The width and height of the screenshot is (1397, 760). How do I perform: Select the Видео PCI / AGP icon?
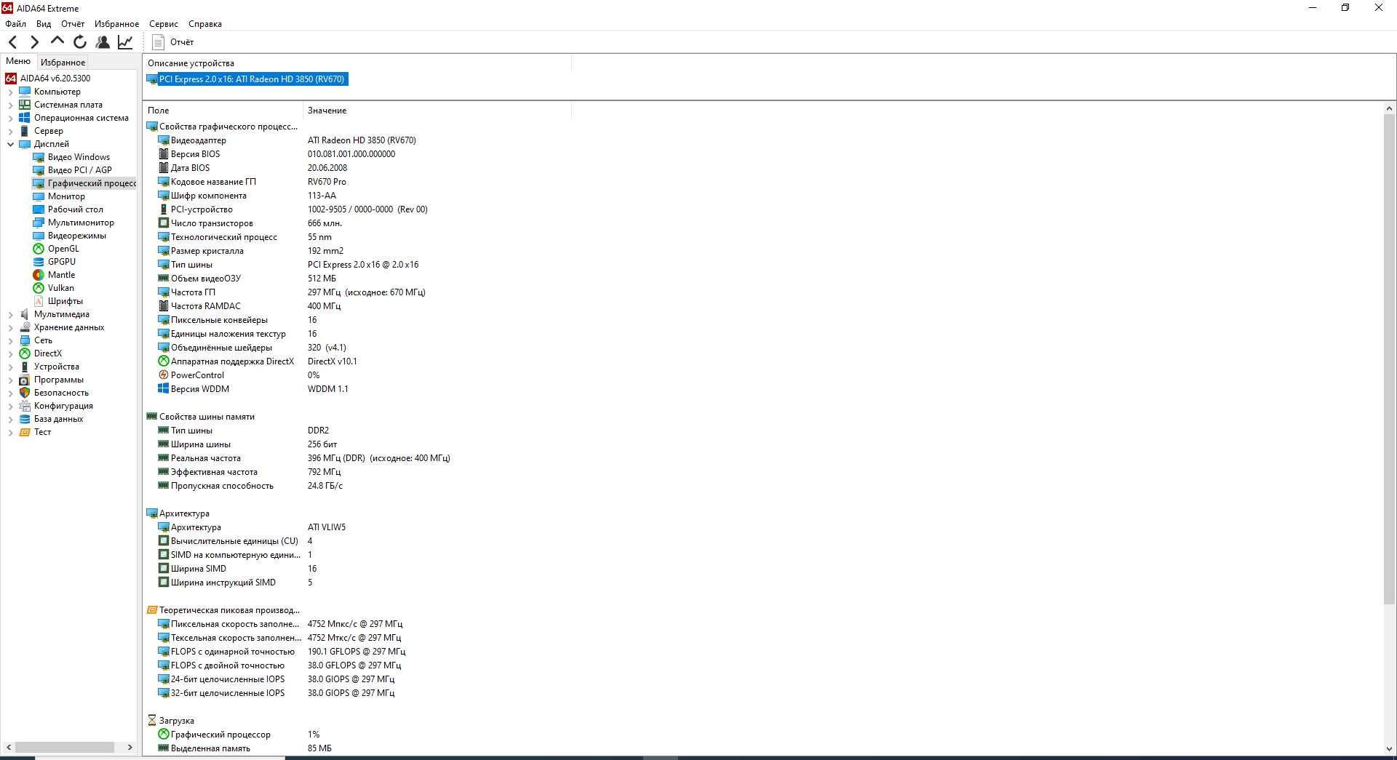click(39, 170)
